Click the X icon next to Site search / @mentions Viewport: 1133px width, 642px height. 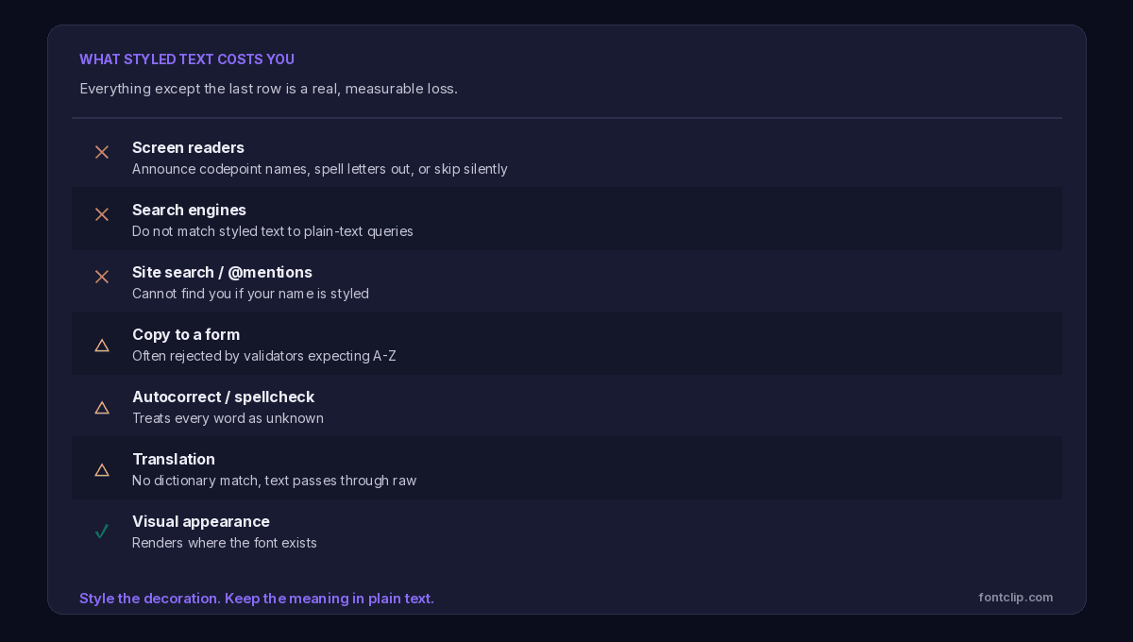[x=102, y=277]
